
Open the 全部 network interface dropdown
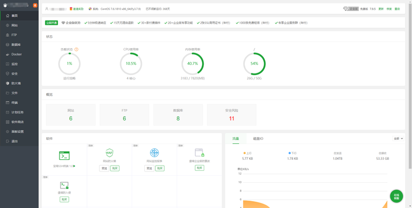(x=398, y=138)
